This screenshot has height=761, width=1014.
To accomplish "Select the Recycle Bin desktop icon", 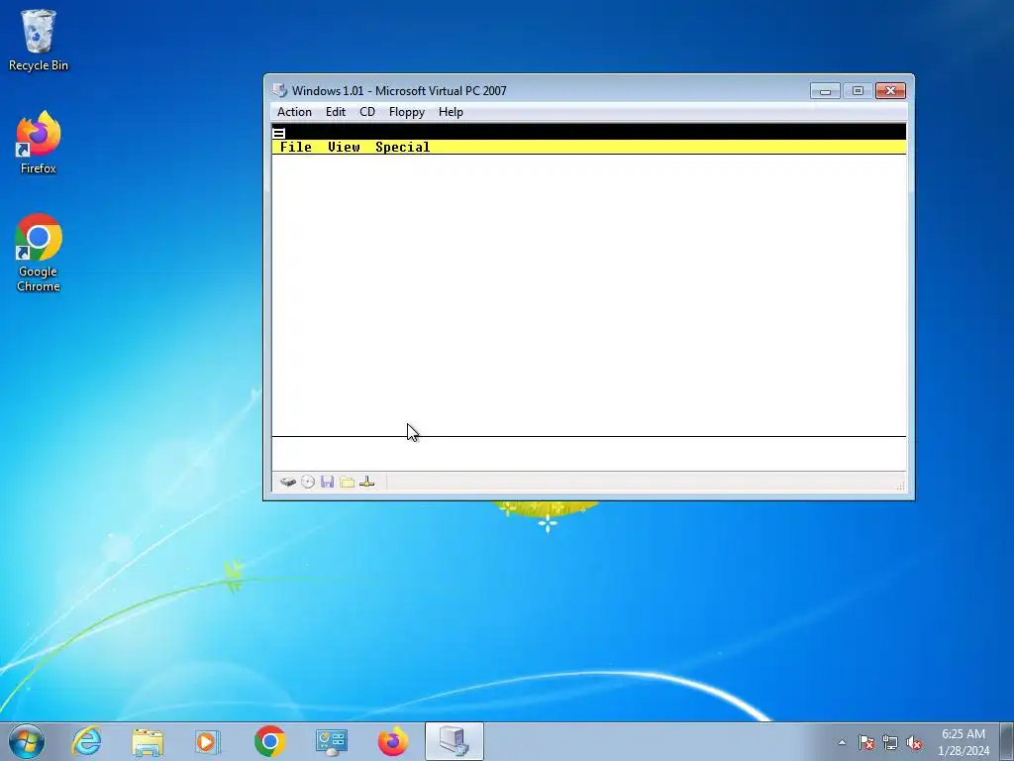I will 39,40.
